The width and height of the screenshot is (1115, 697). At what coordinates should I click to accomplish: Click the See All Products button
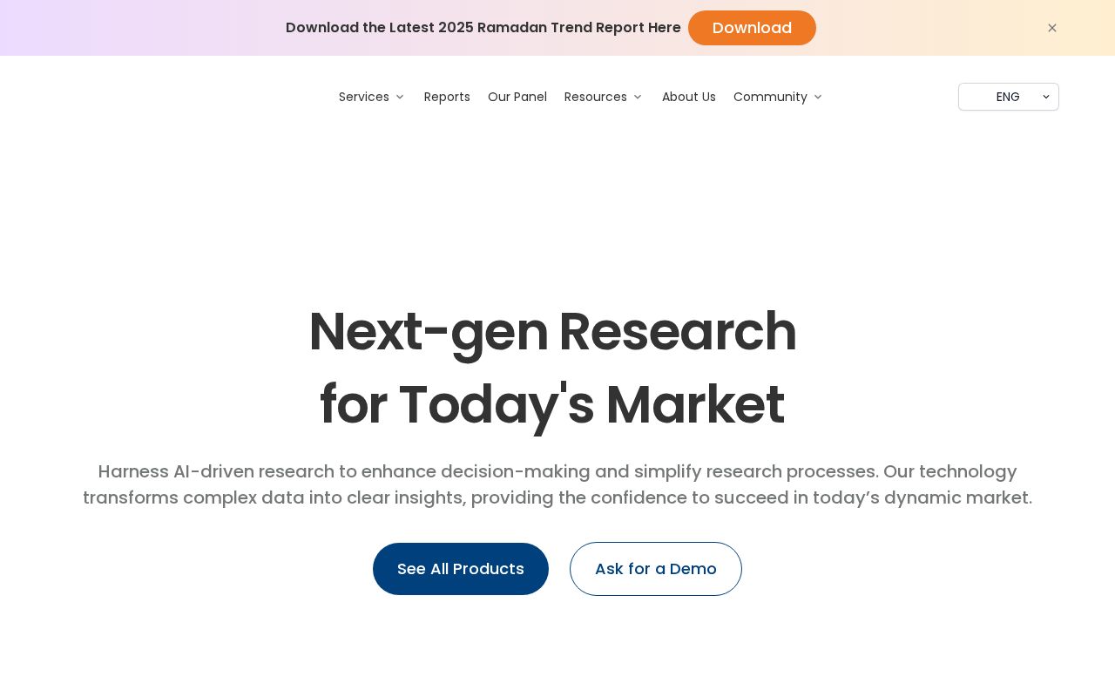point(461,569)
